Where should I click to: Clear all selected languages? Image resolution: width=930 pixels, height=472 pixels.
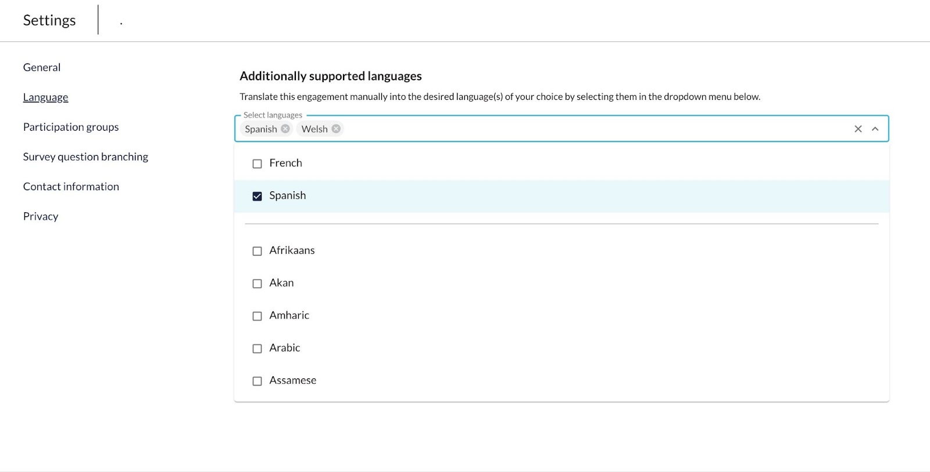[x=858, y=129]
